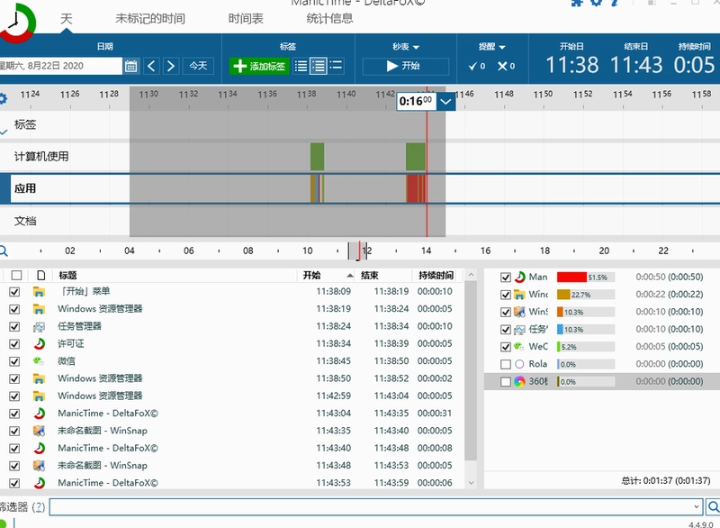Viewport: 720px width, 528px height.
Task: Open the 提醒 dropdown arrow
Action: 502,47
